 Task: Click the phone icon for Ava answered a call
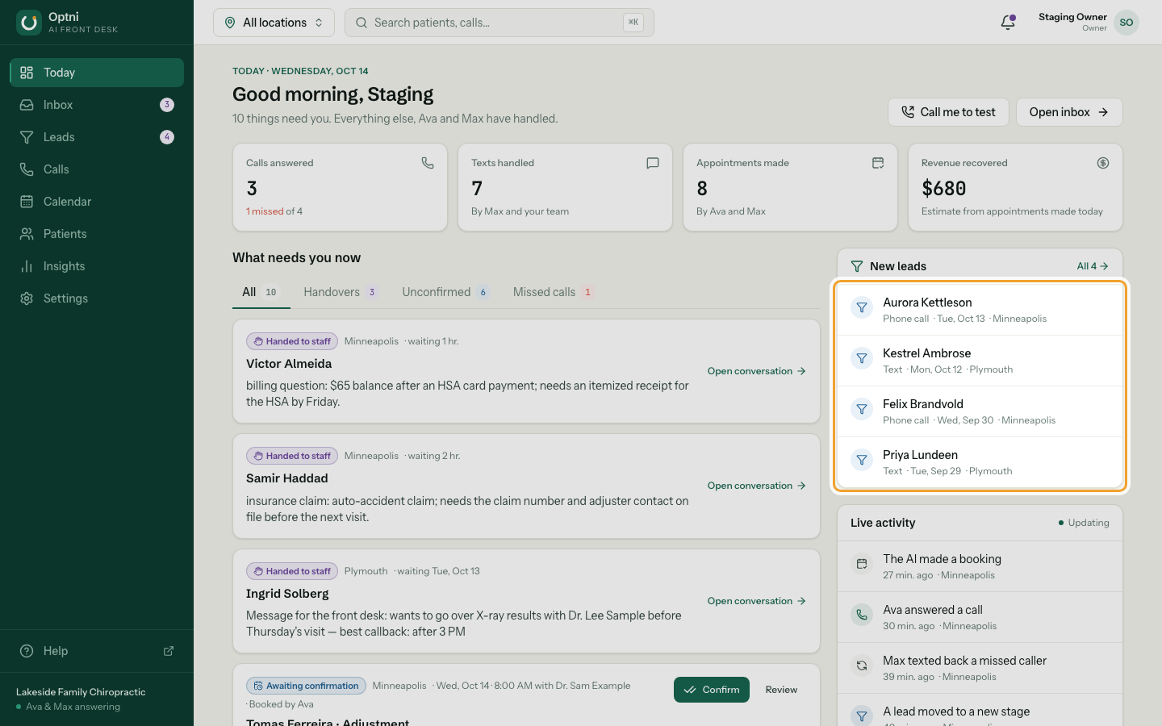[x=862, y=615]
